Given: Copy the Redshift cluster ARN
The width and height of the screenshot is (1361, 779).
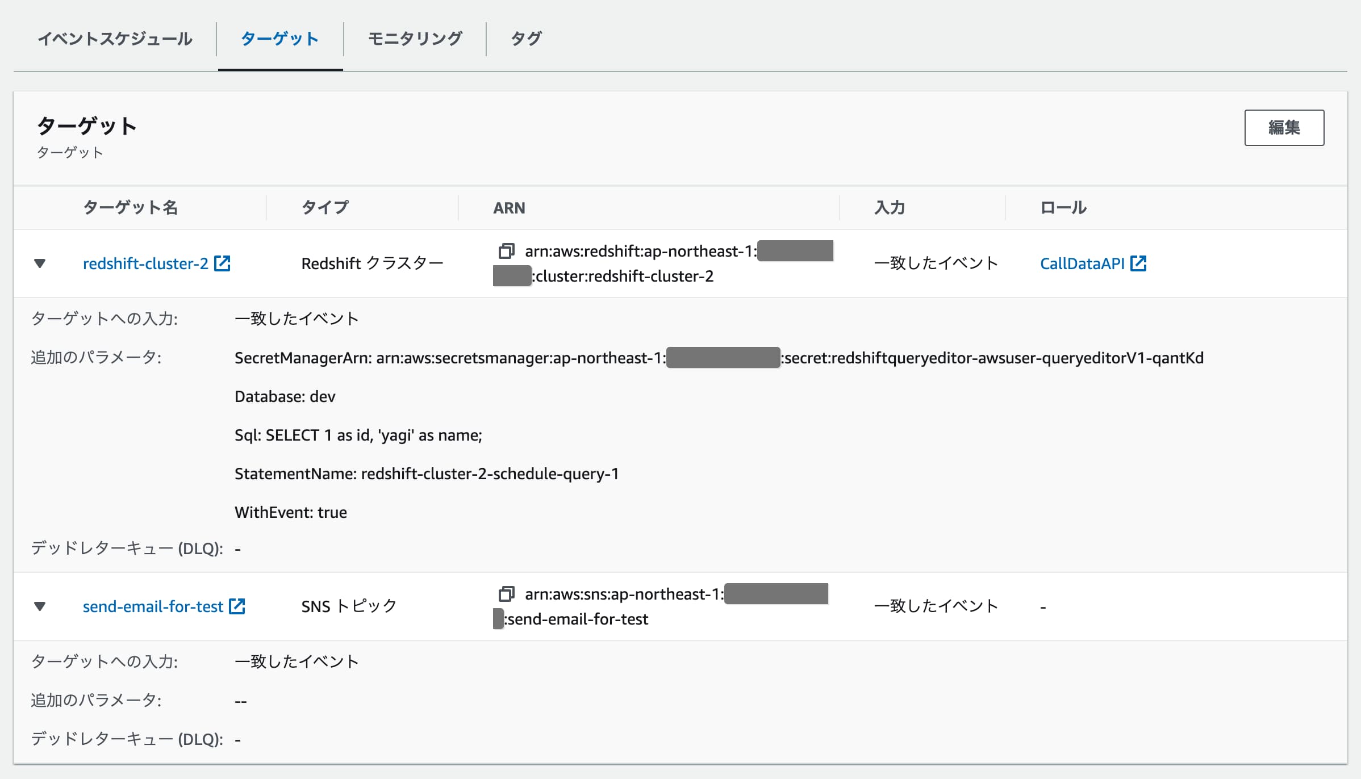Looking at the screenshot, I should (x=504, y=250).
